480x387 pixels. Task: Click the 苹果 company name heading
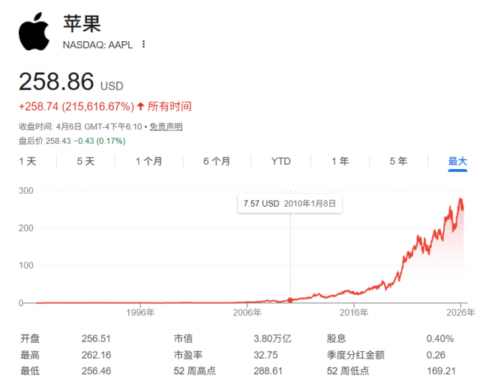pos(80,23)
